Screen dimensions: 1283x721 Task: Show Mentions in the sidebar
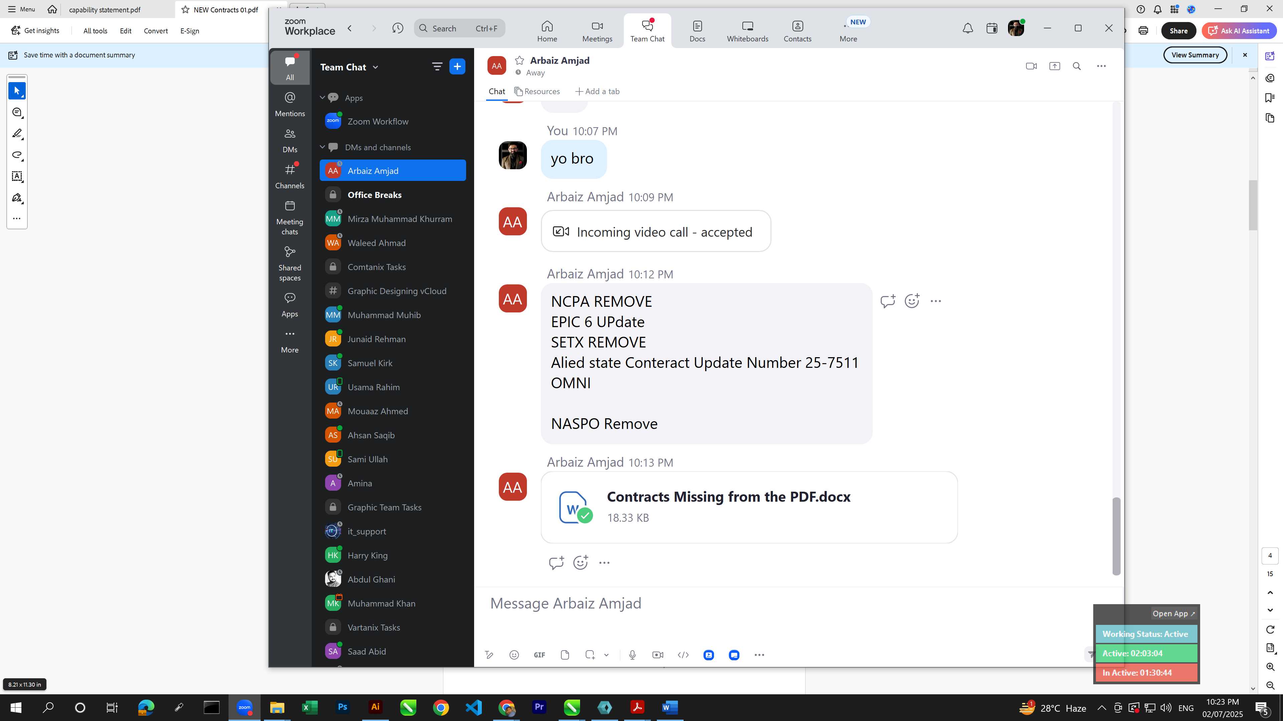point(290,104)
